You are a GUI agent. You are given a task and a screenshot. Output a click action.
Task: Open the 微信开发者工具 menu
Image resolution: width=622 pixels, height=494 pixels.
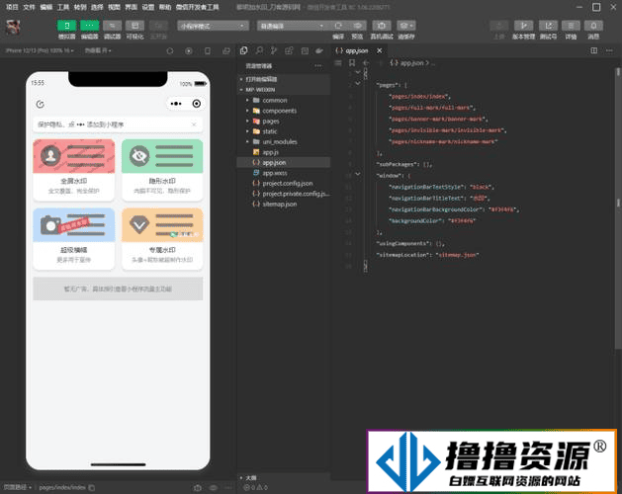coord(197,7)
